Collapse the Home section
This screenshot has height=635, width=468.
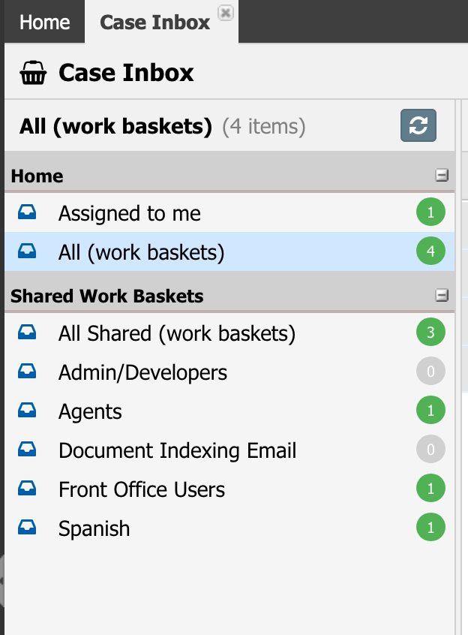coord(442,176)
